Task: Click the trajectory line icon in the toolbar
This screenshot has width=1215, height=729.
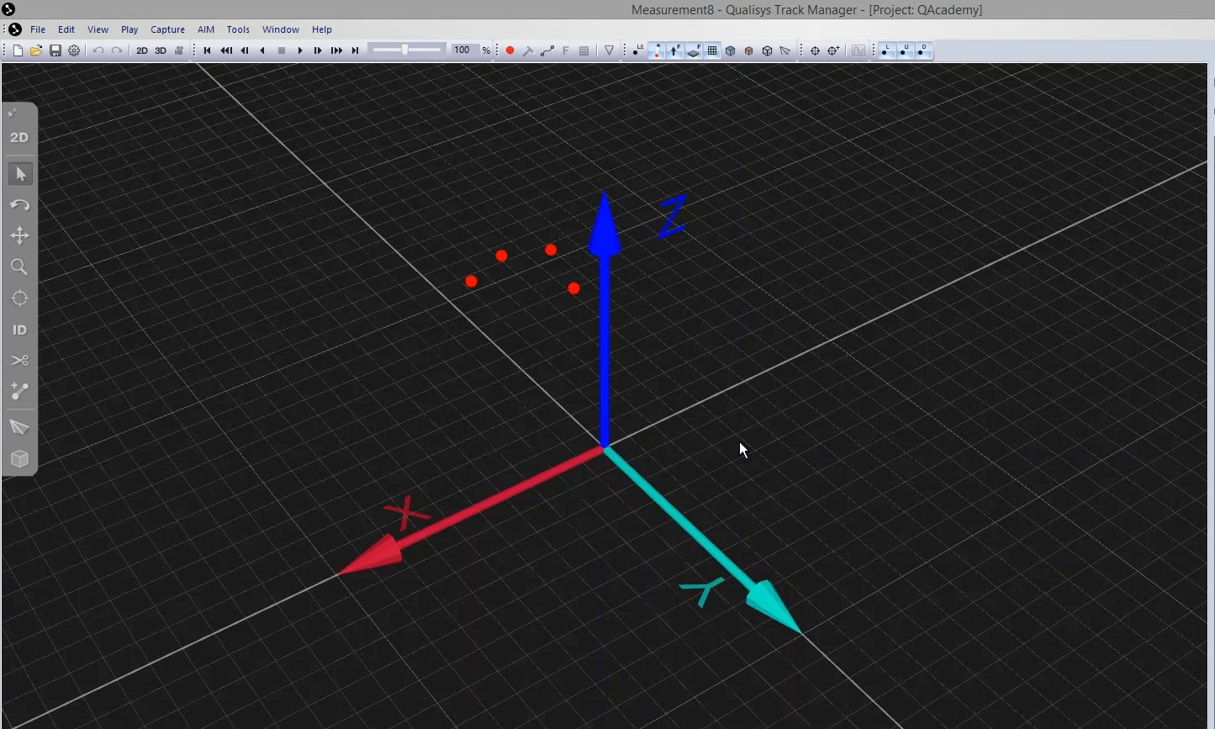Action: (x=547, y=50)
